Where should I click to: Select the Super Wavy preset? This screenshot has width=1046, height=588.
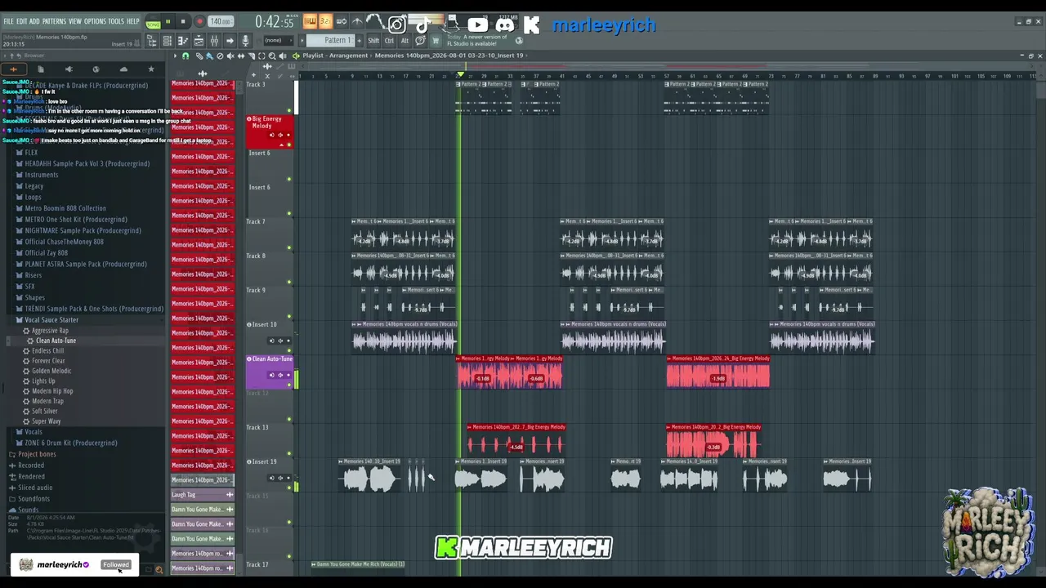(x=47, y=421)
